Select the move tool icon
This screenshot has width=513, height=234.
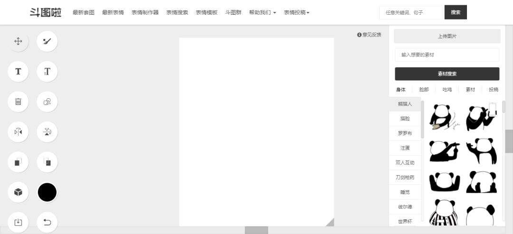point(18,41)
